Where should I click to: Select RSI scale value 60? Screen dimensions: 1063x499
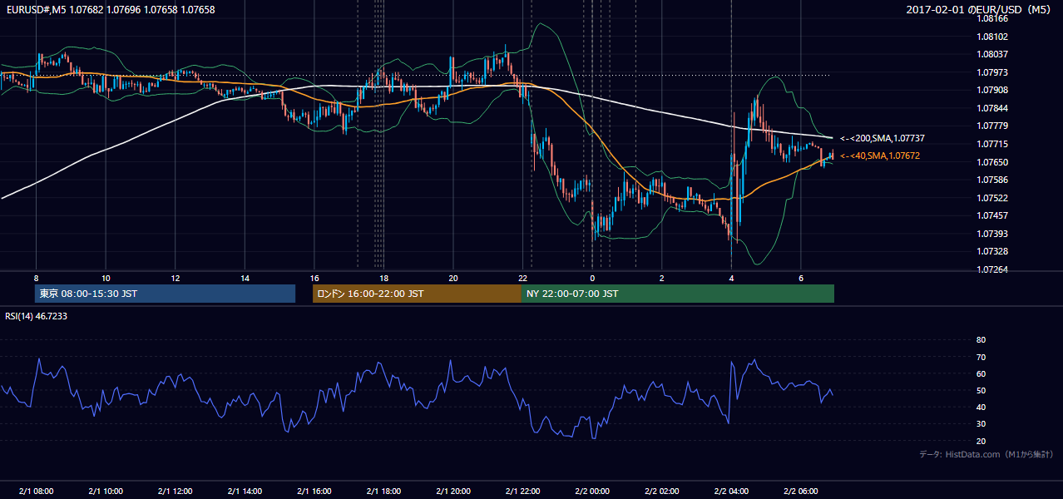[x=981, y=373]
